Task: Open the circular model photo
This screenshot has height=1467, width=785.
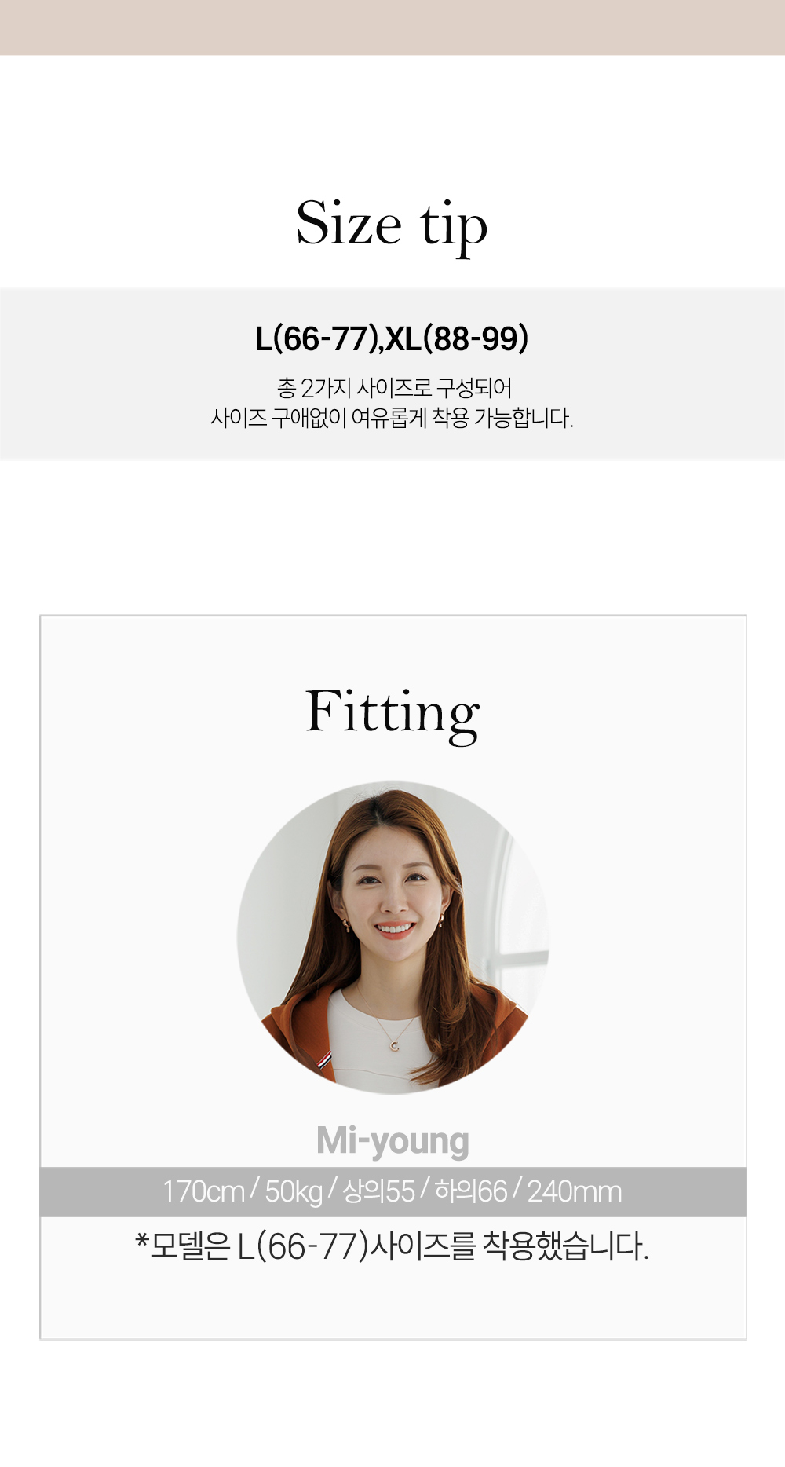Action: 393,937
